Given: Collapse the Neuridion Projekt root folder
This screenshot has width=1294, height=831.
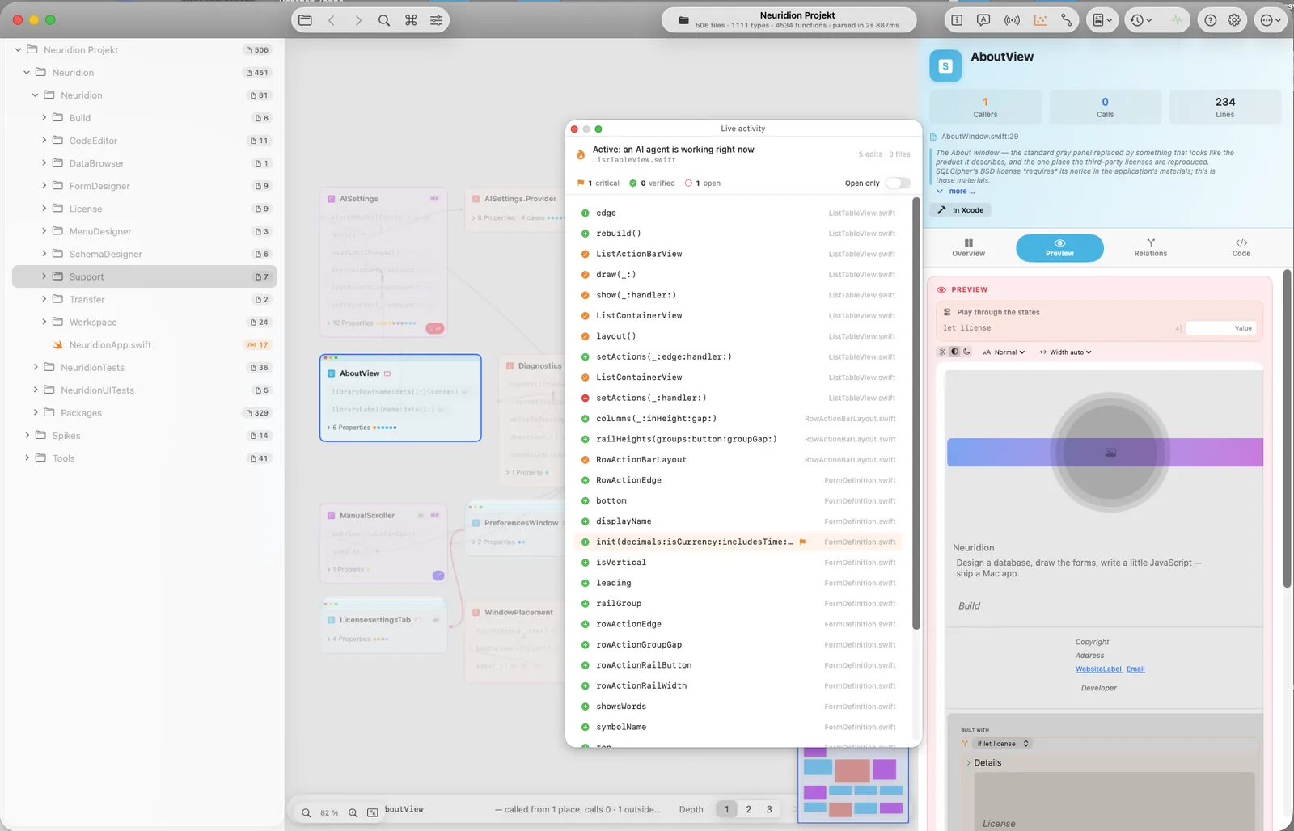Looking at the screenshot, I should (18, 49).
